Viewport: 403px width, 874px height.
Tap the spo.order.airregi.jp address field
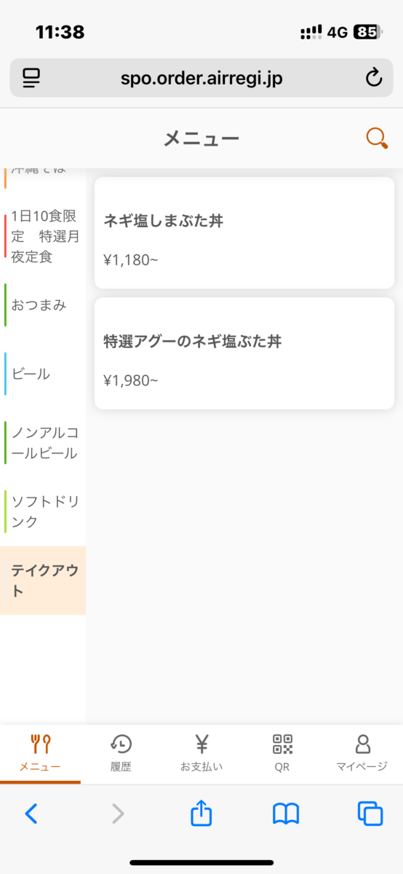(x=201, y=78)
